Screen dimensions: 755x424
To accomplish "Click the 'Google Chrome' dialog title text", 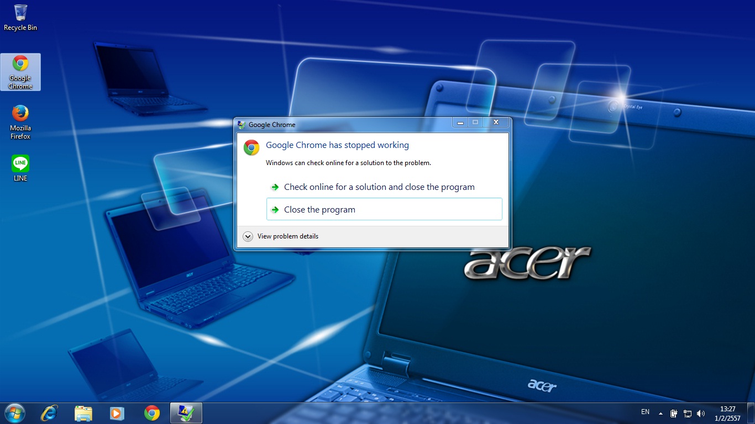I will (272, 125).
